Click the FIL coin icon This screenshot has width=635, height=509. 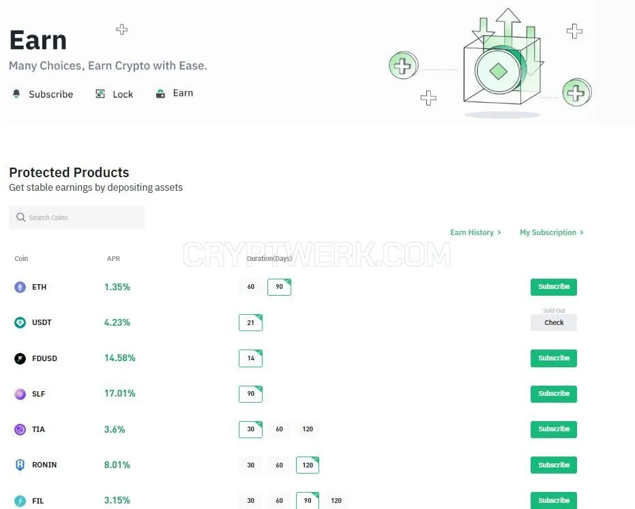click(x=20, y=501)
